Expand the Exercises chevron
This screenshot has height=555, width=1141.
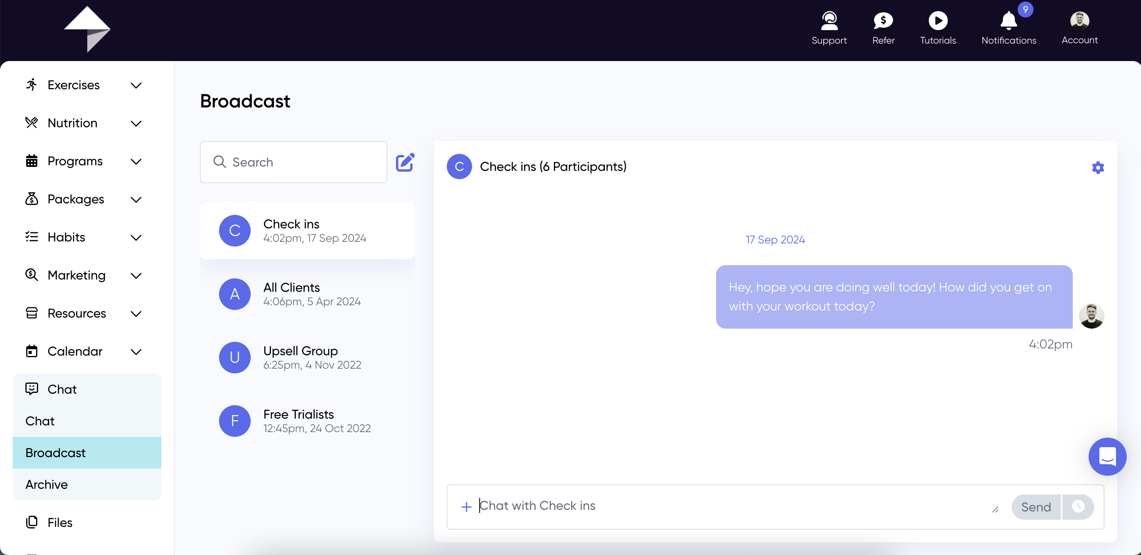tap(136, 85)
